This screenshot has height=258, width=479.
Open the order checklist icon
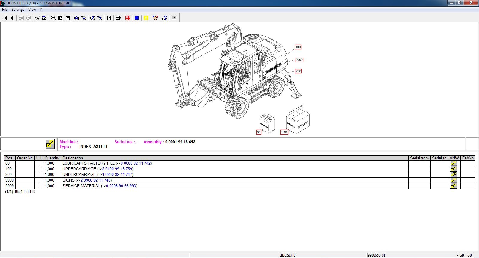pos(44,18)
